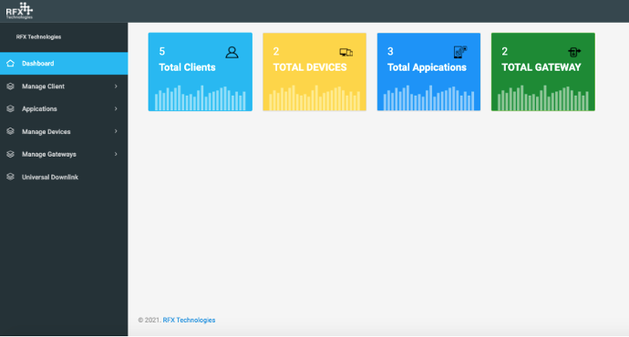Viewport: 629px width, 337px height.
Task: Click the © 2021 copyright text
Action: tap(150, 320)
